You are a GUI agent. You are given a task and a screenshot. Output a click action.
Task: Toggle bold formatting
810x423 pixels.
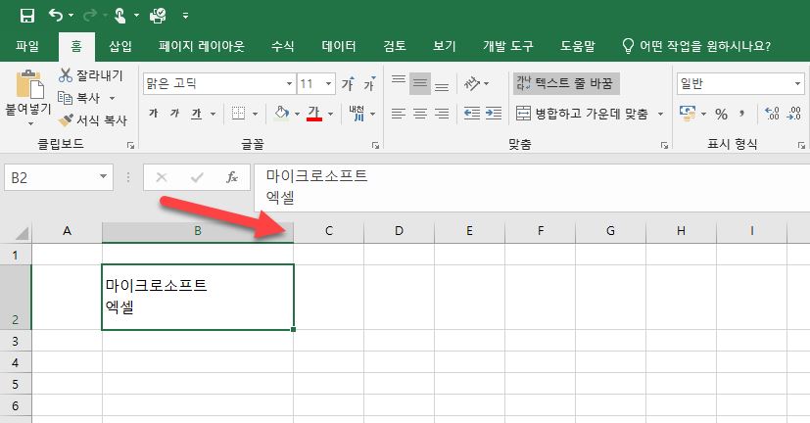[154, 114]
